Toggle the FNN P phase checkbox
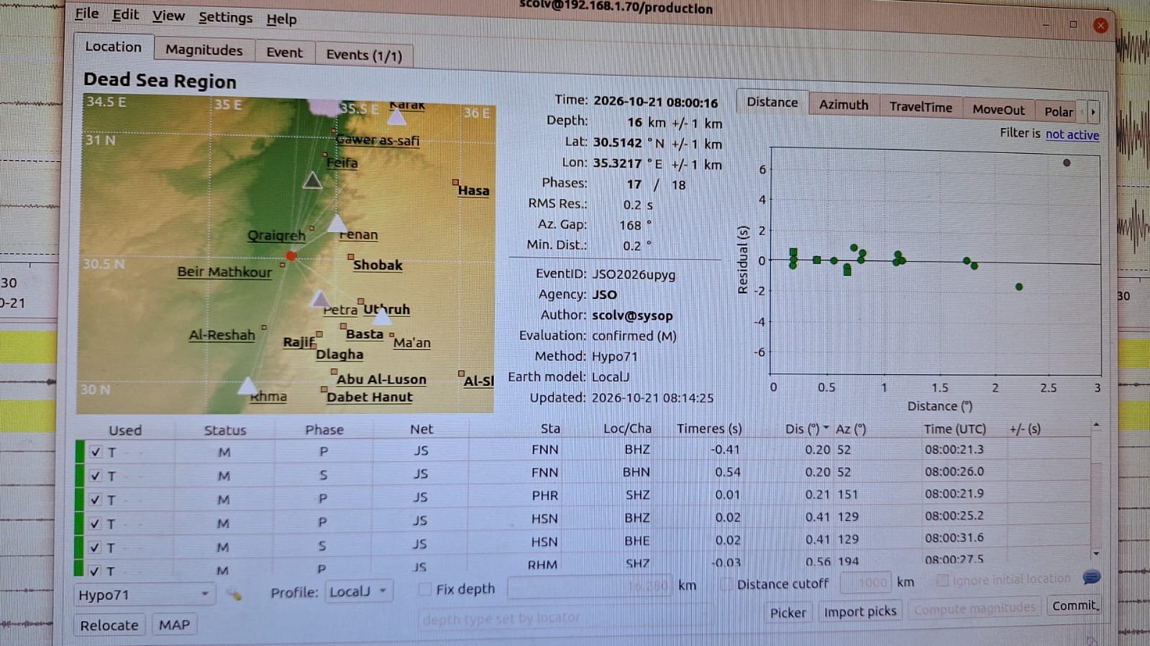This screenshot has width=1150, height=646. tap(96, 452)
